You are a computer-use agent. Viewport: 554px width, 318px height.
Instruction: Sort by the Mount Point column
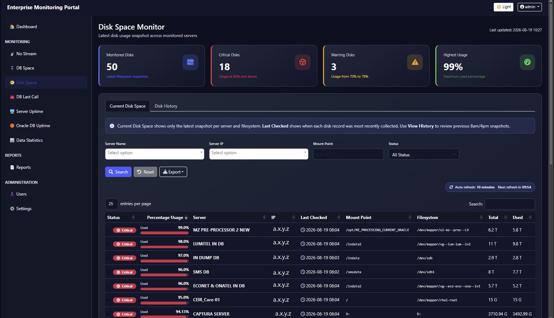pos(379,218)
